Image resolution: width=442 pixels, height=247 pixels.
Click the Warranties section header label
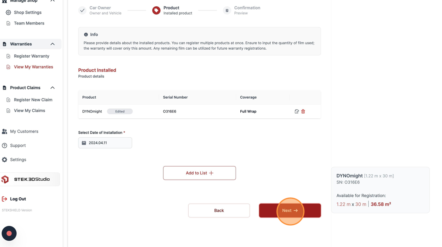coord(21,44)
